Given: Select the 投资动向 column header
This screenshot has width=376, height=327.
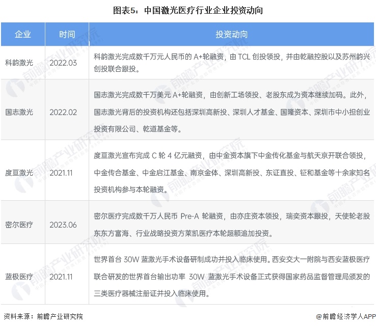Looking at the screenshot, I should (231, 34).
